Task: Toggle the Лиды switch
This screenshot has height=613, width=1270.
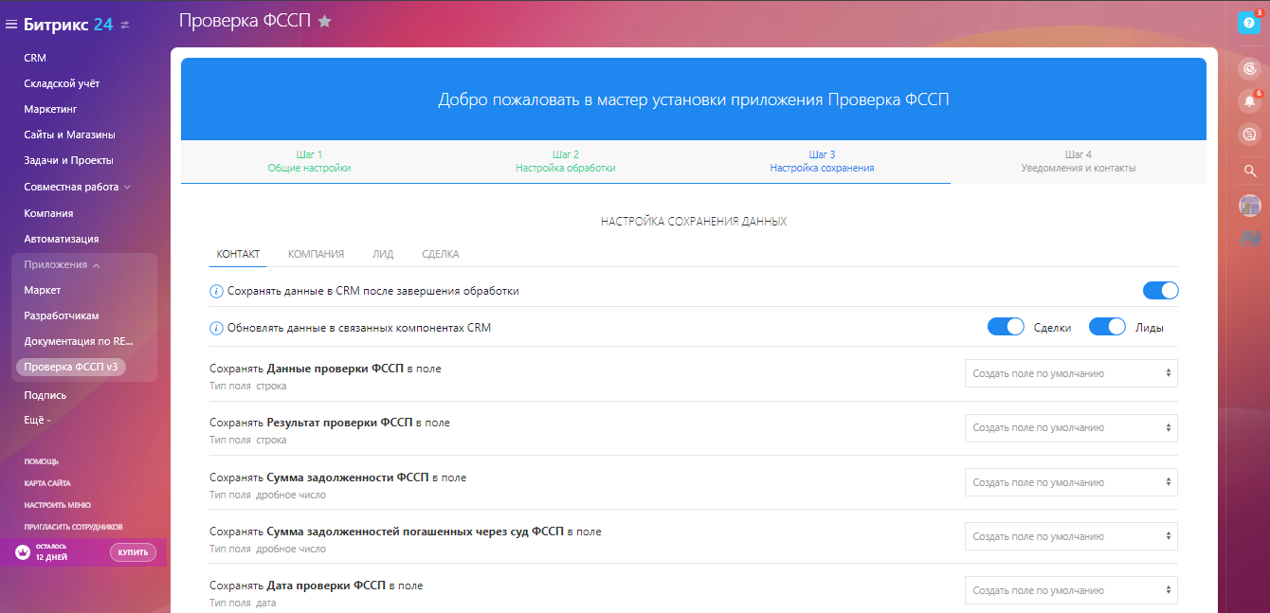Action: point(1107,327)
